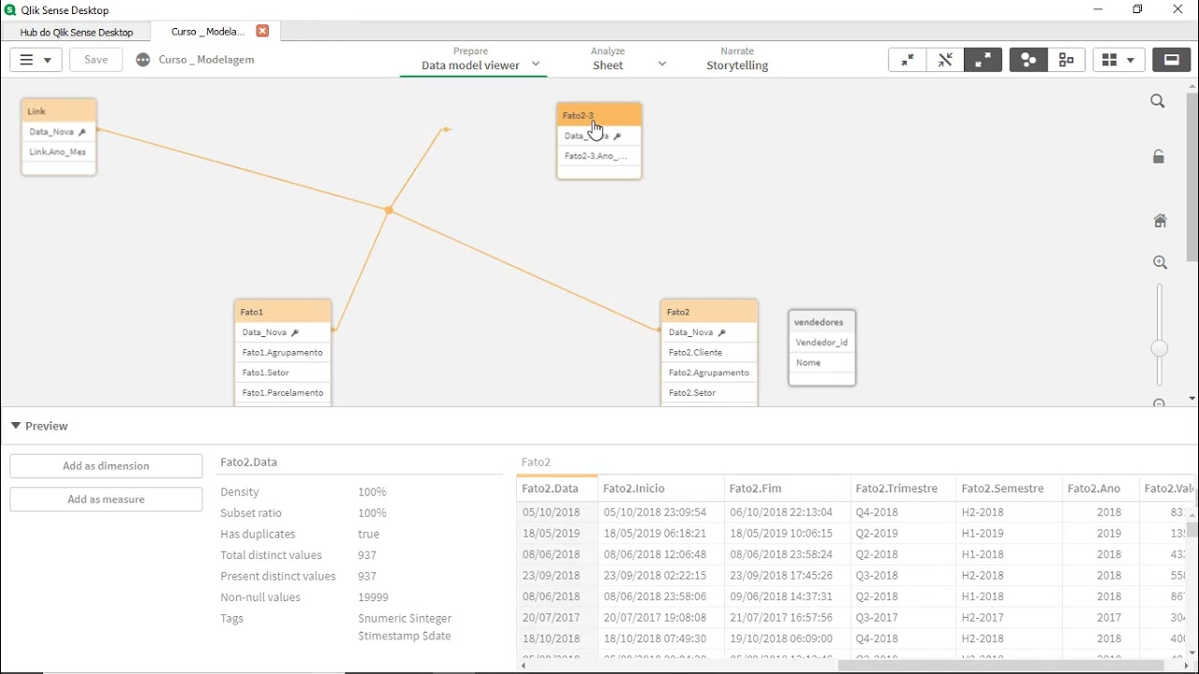Show linked fields icon
The width and height of the screenshot is (1199, 674).
coord(945,60)
